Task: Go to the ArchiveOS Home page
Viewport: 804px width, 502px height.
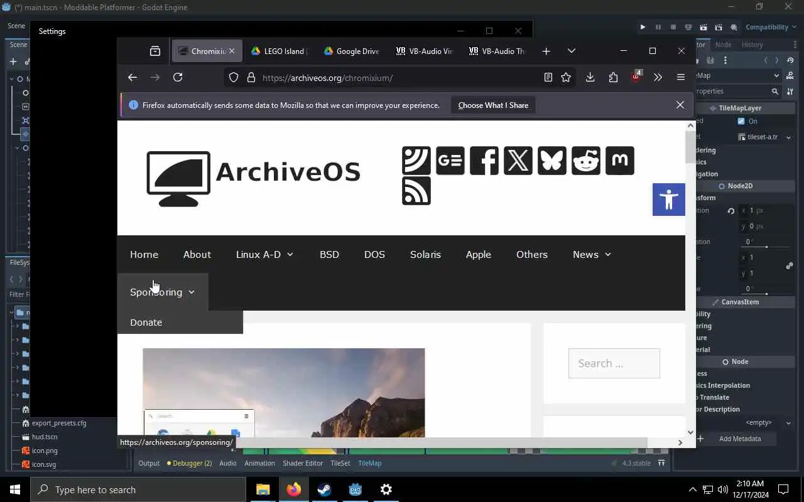Action: (x=144, y=254)
